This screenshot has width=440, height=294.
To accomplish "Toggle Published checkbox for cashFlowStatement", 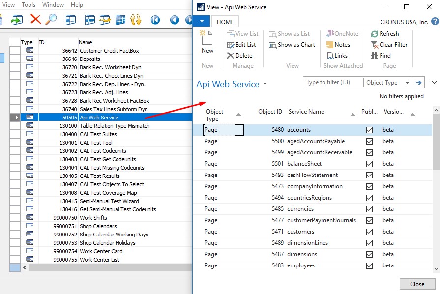I will [x=369, y=175].
